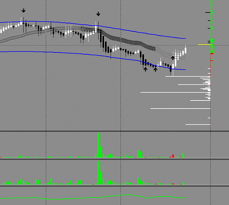
Task: Select the upper blue band line
Action: (93, 25)
